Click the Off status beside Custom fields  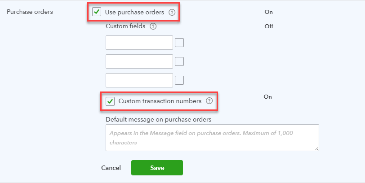tap(269, 26)
